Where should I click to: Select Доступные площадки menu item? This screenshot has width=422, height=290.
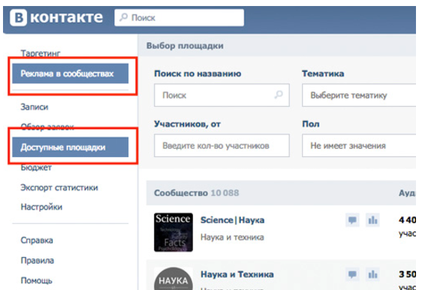point(71,147)
